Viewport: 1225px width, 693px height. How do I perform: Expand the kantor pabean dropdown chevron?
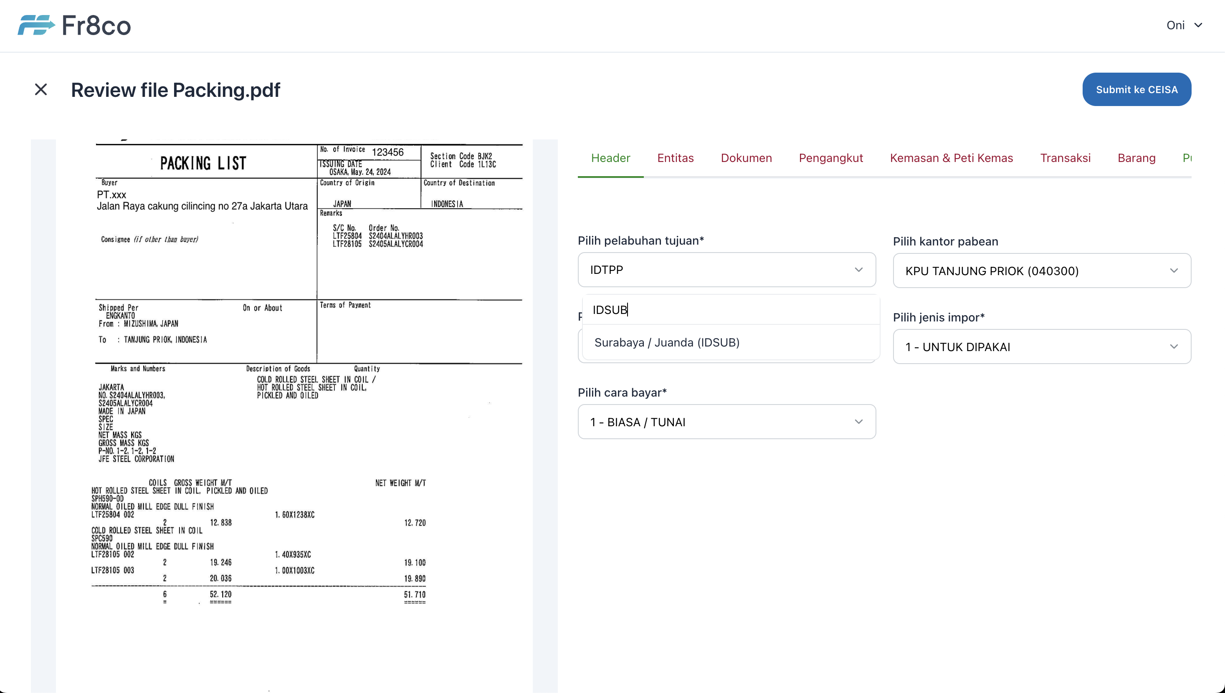[1174, 271]
